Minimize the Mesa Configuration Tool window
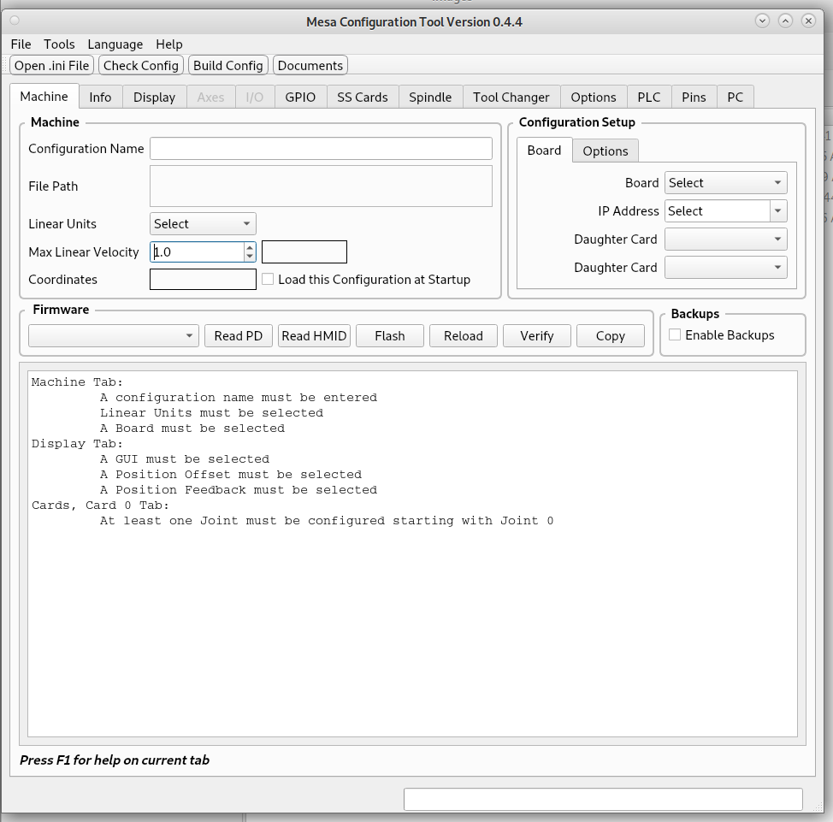The image size is (833, 822). [x=762, y=21]
